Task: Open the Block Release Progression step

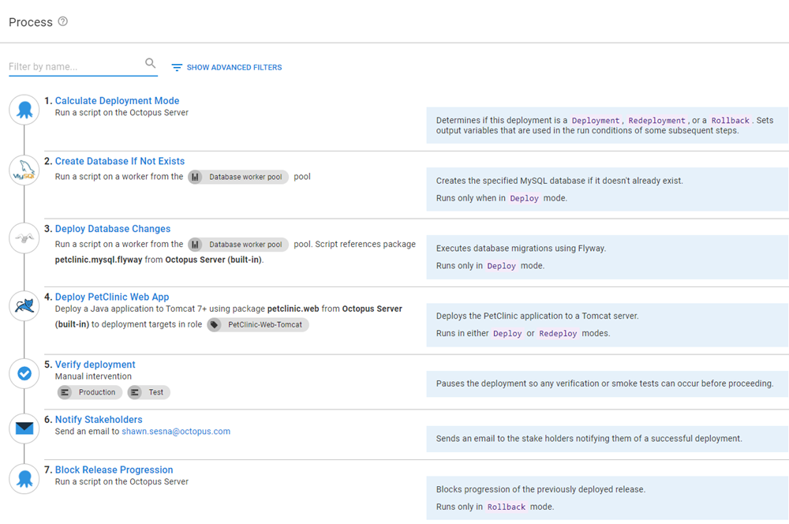Action: click(x=114, y=470)
